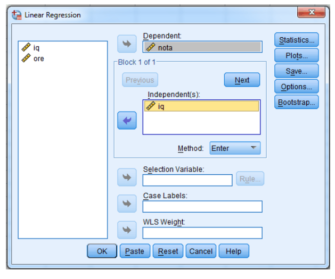
Task: Cancel the Linear Regression dialog
Action: (201, 251)
